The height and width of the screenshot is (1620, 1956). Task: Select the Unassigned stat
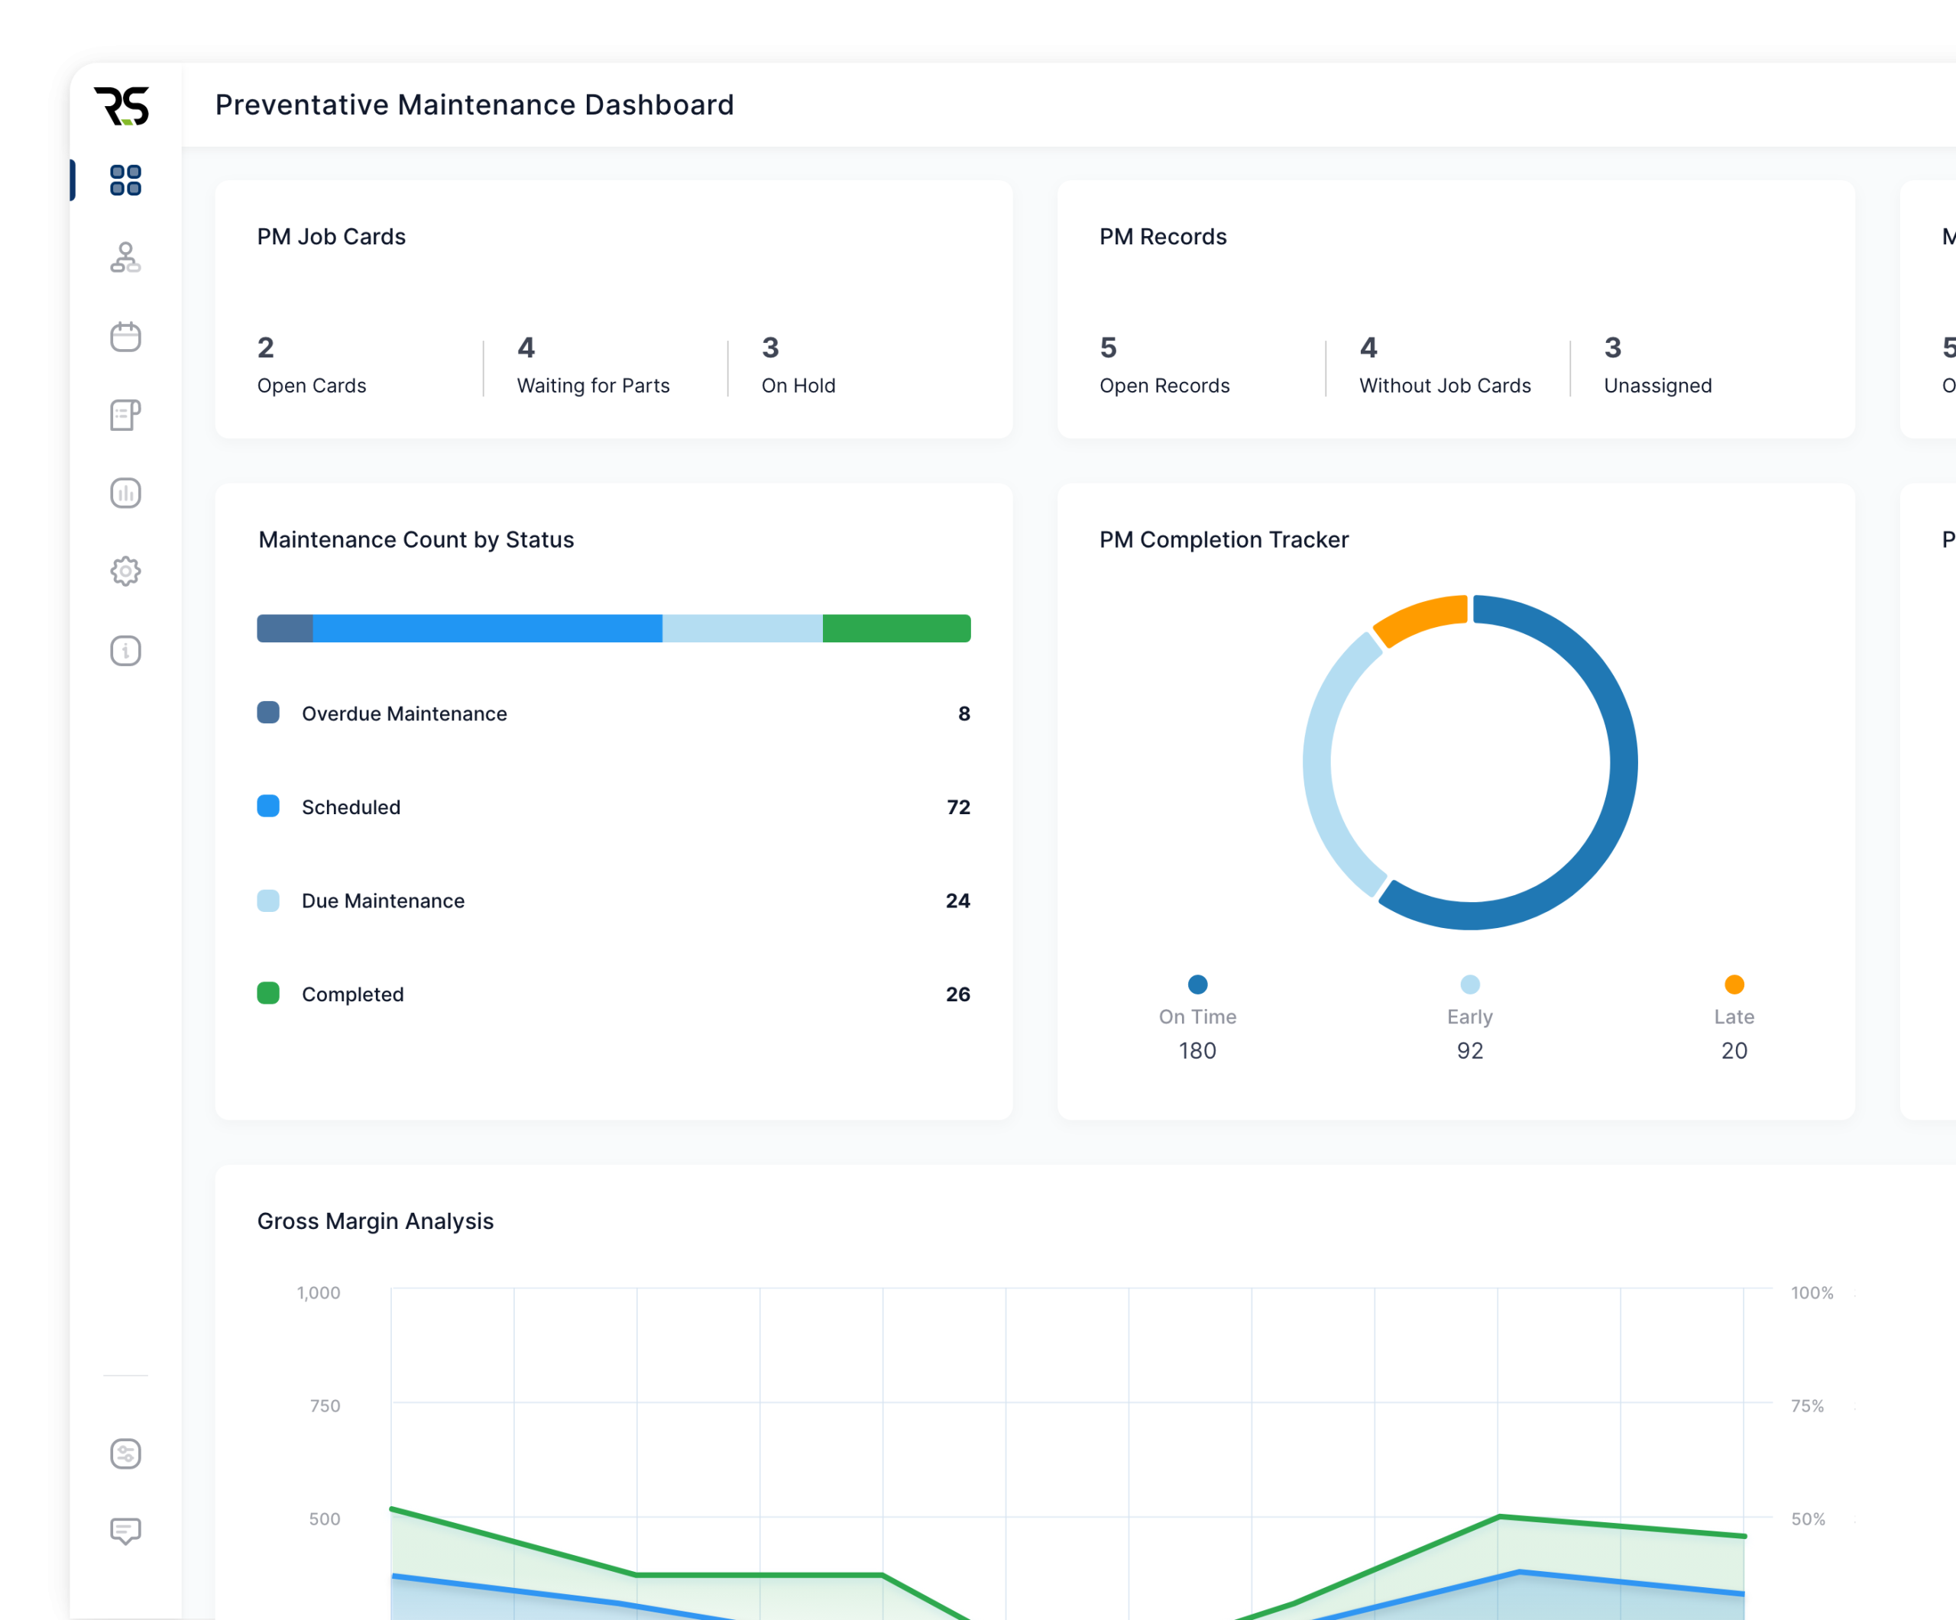pyautogui.click(x=1658, y=365)
